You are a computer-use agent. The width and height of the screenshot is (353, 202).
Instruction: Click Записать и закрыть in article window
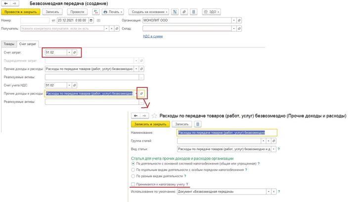(x=150, y=124)
